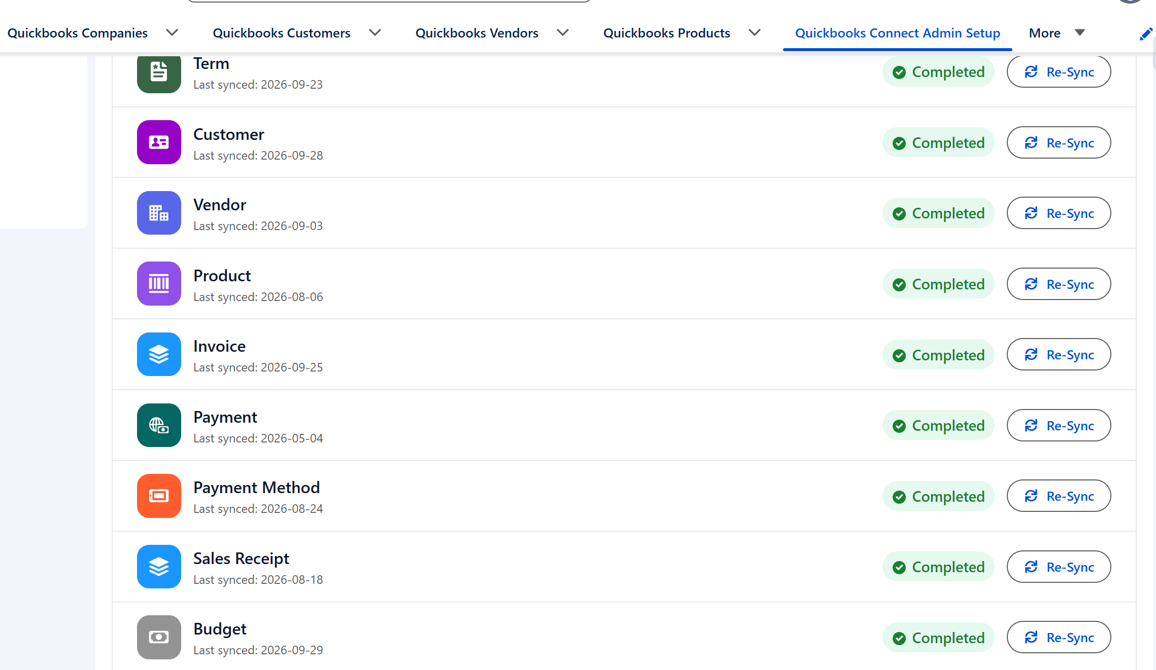The height and width of the screenshot is (670, 1156).
Task: Click the green check icon on Term status
Action: click(899, 72)
